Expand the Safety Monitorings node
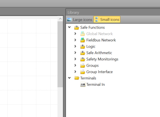The width and height of the screenshot is (160, 117). (x=75, y=59)
